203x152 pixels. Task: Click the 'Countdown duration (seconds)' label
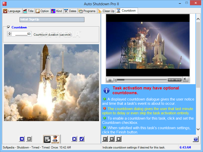click(53, 35)
